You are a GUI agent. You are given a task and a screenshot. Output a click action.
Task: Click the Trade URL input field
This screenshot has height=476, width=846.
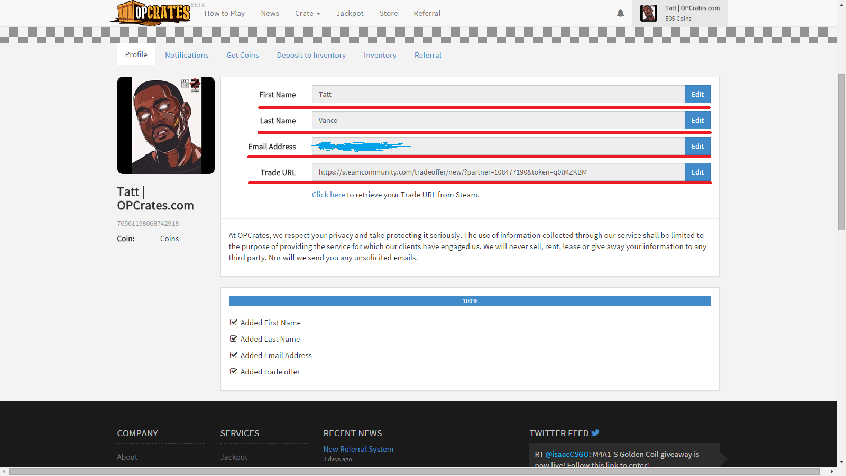pyautogui.click(x=499, y=172)
